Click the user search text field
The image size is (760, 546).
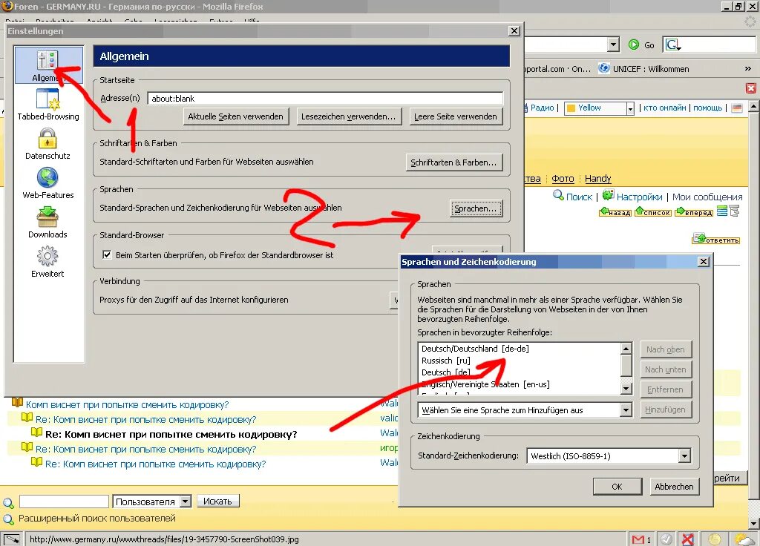point(64,501)
